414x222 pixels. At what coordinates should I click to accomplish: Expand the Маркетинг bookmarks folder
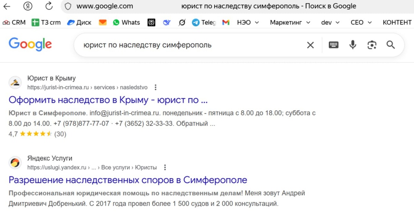tap(289, 22)
